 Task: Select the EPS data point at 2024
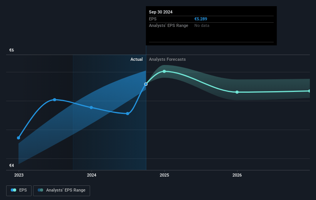pos(91,108)
